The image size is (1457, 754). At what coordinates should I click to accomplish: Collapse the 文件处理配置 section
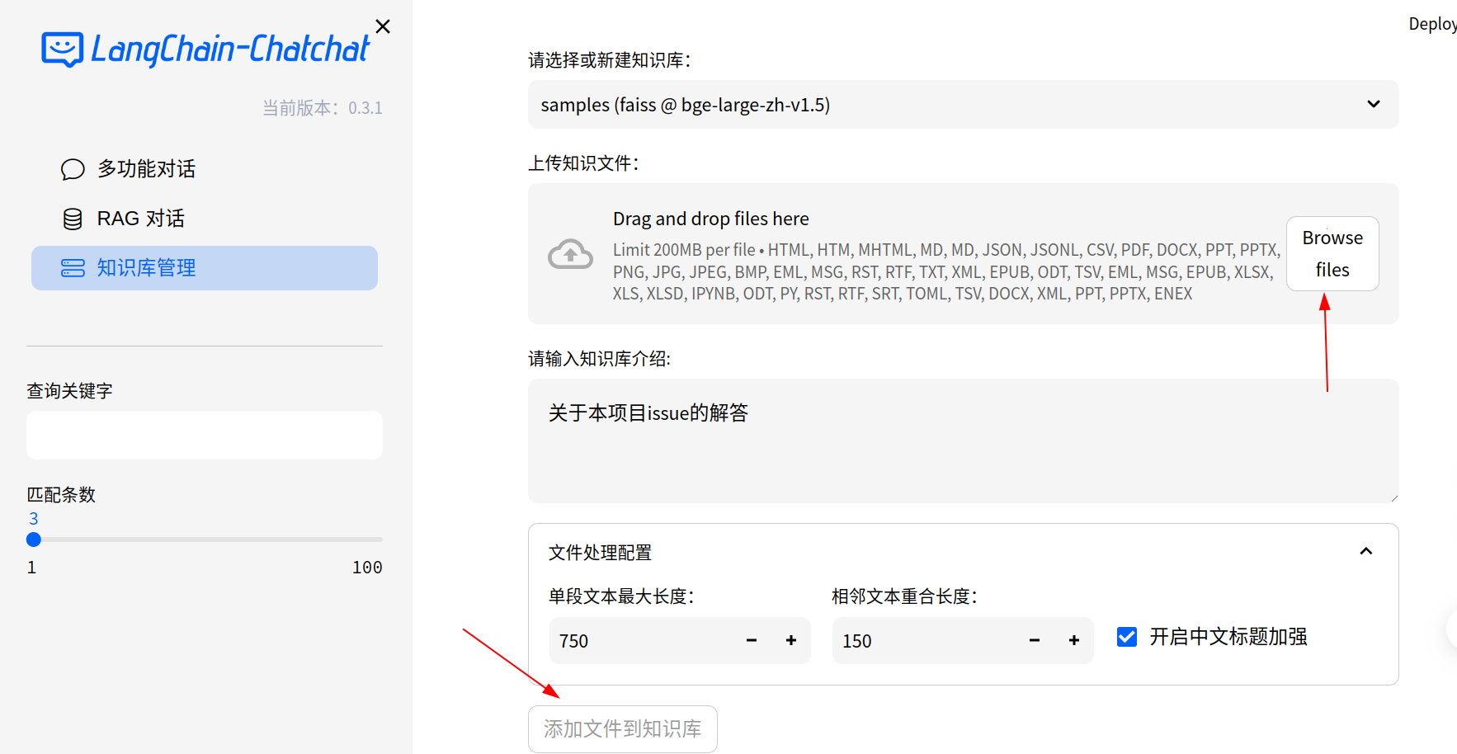pyautogui.click(x=1366, y=552)
